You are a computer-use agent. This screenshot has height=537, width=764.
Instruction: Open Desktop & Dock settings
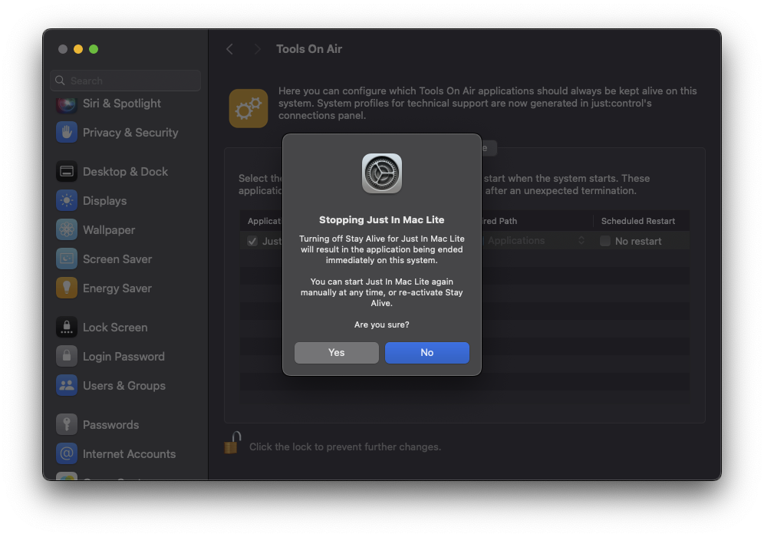[125, 172]
